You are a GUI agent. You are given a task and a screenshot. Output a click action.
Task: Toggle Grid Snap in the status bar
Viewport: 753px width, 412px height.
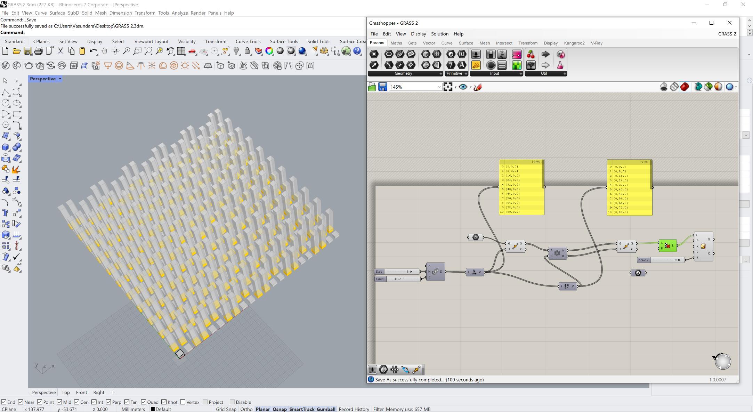(x=226, y=409)
